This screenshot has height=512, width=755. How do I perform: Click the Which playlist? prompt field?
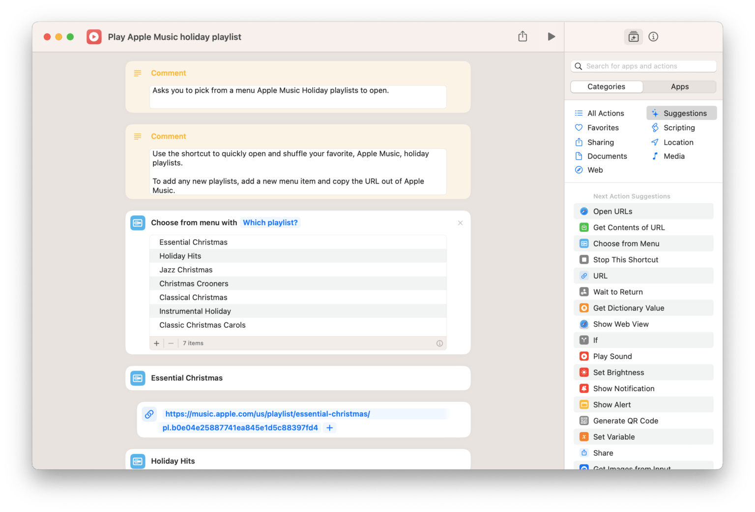tap(270, 223)
